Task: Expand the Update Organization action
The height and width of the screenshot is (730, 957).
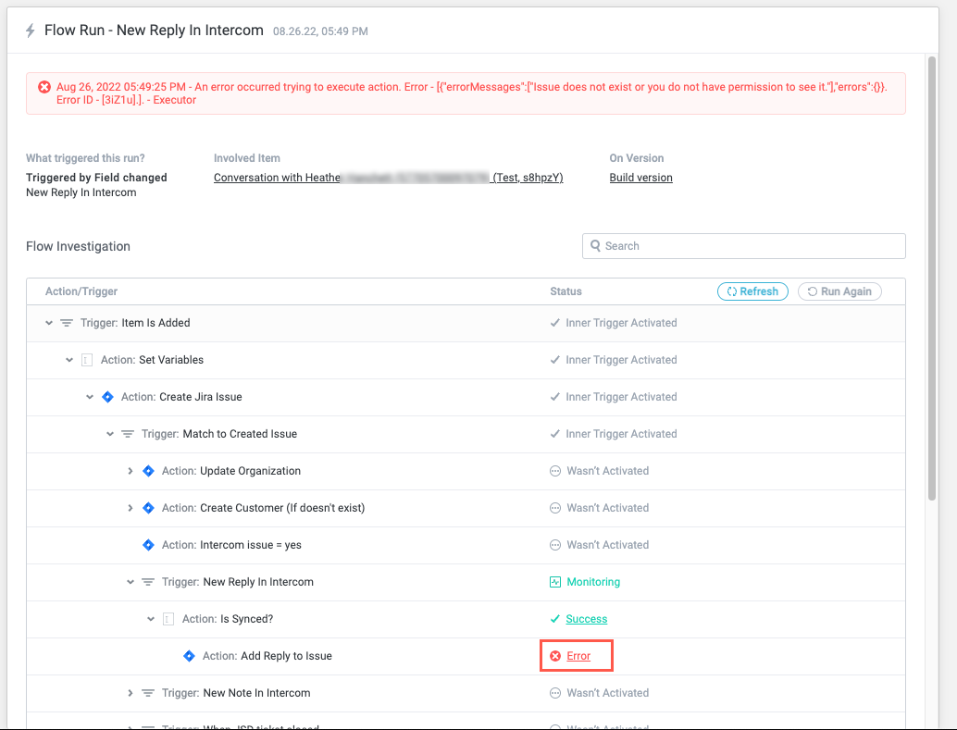Action: [x=130, y=471]
